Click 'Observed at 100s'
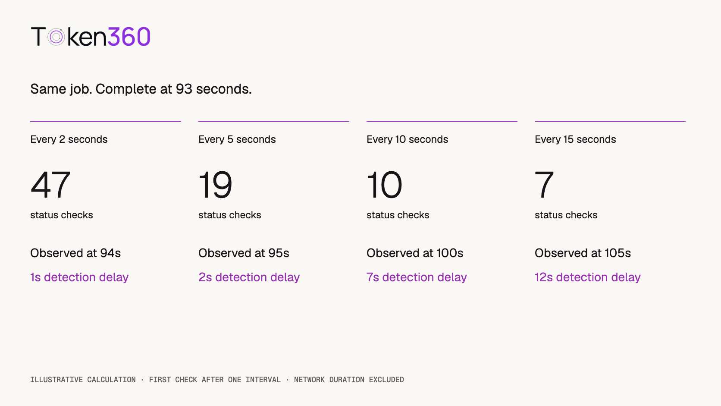 (x=415, y=253)
